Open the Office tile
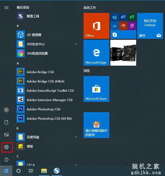165x176 pixels. (96, 26)
